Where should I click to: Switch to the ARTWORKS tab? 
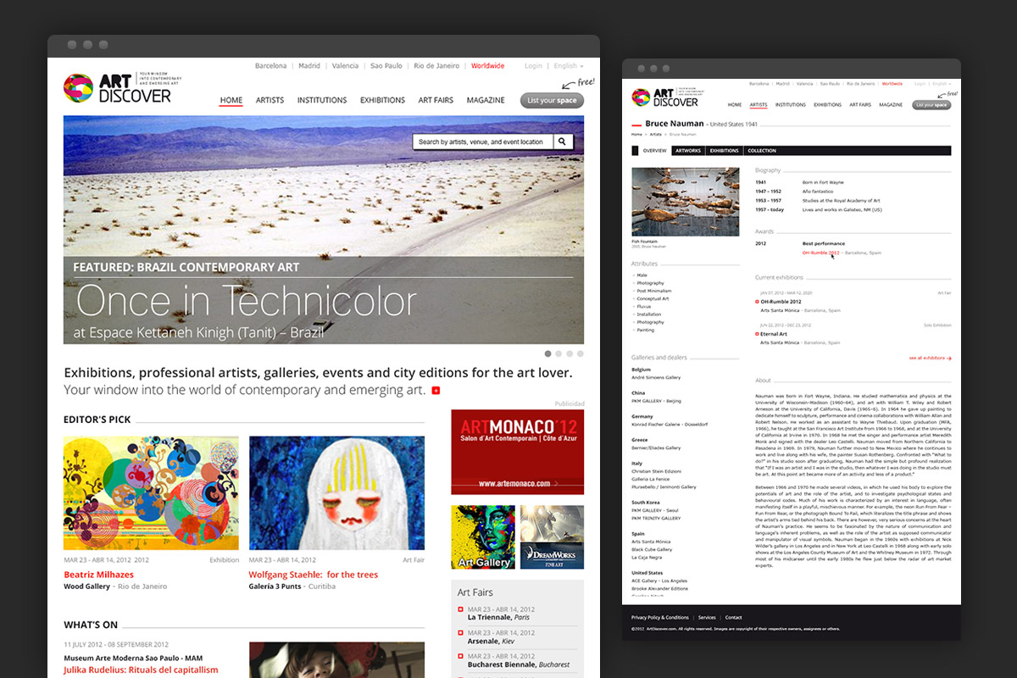688,151
